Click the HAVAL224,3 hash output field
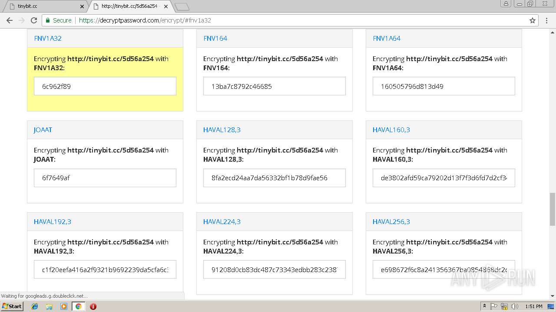The width and height of the screenshot is (556, 312). (x=275, y=270)
